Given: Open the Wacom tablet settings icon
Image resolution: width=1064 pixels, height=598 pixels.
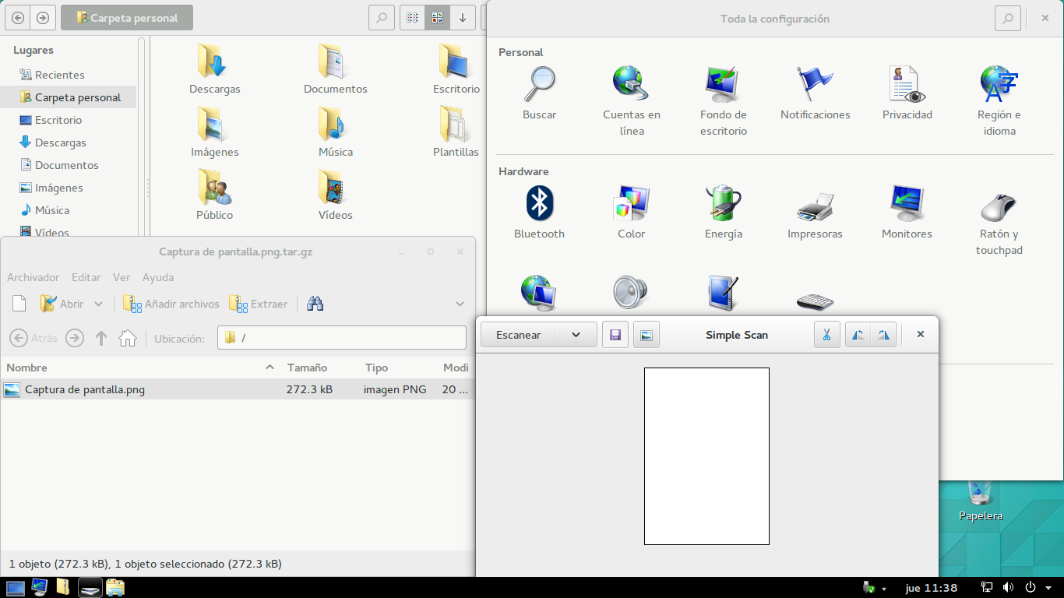Looking at the screenshot, I should pos(723,293).
